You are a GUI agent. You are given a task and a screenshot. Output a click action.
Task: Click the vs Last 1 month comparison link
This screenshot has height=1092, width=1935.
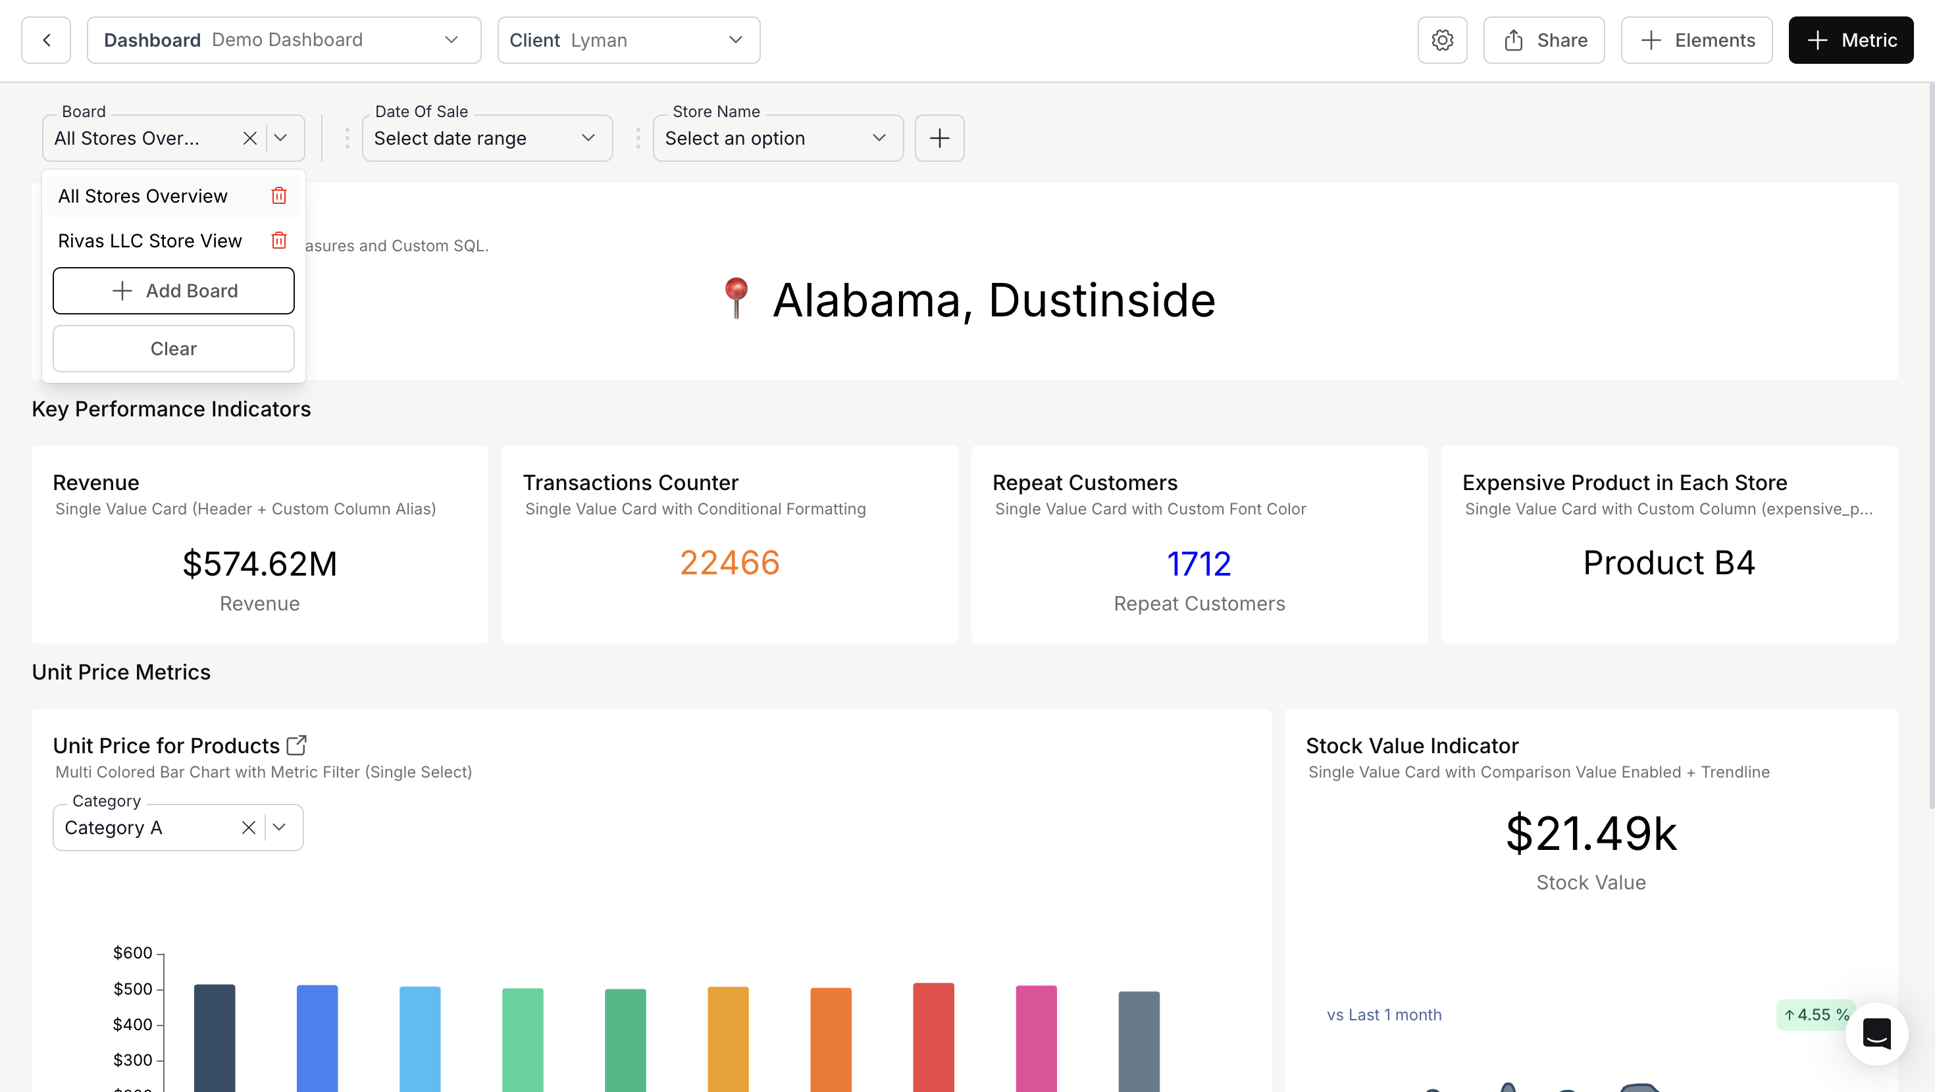pyautogui.click(x=1383, y=1014)
